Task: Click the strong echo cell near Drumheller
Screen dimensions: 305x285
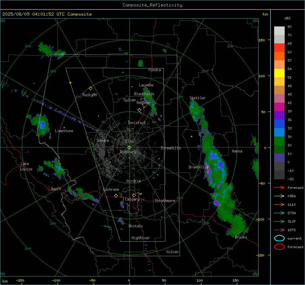Action: 208,170
